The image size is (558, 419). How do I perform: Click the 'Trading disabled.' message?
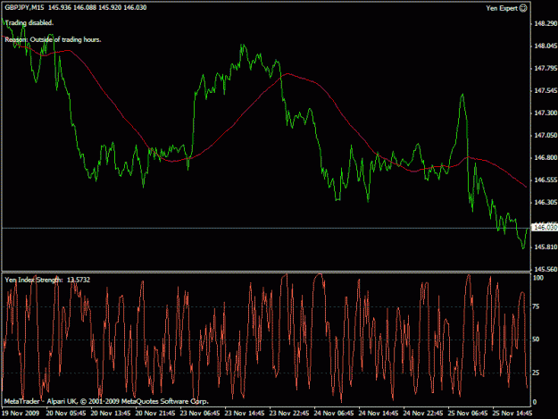coord(29,23)
